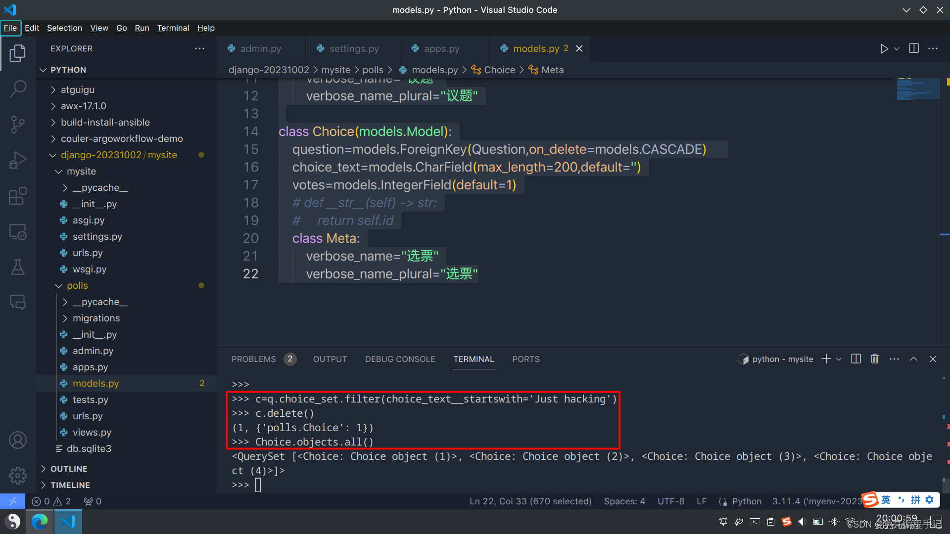Split the terminal panel
This screenshot has width=950, height=534.
point(856,359)
